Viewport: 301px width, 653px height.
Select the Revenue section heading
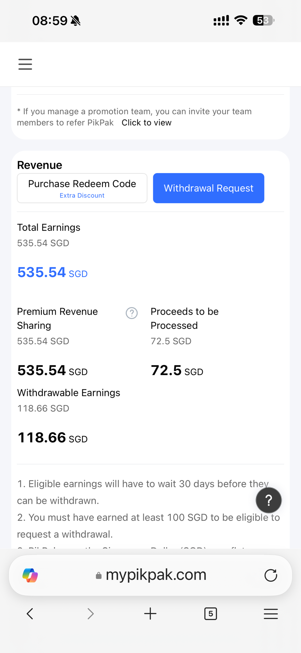40,165
